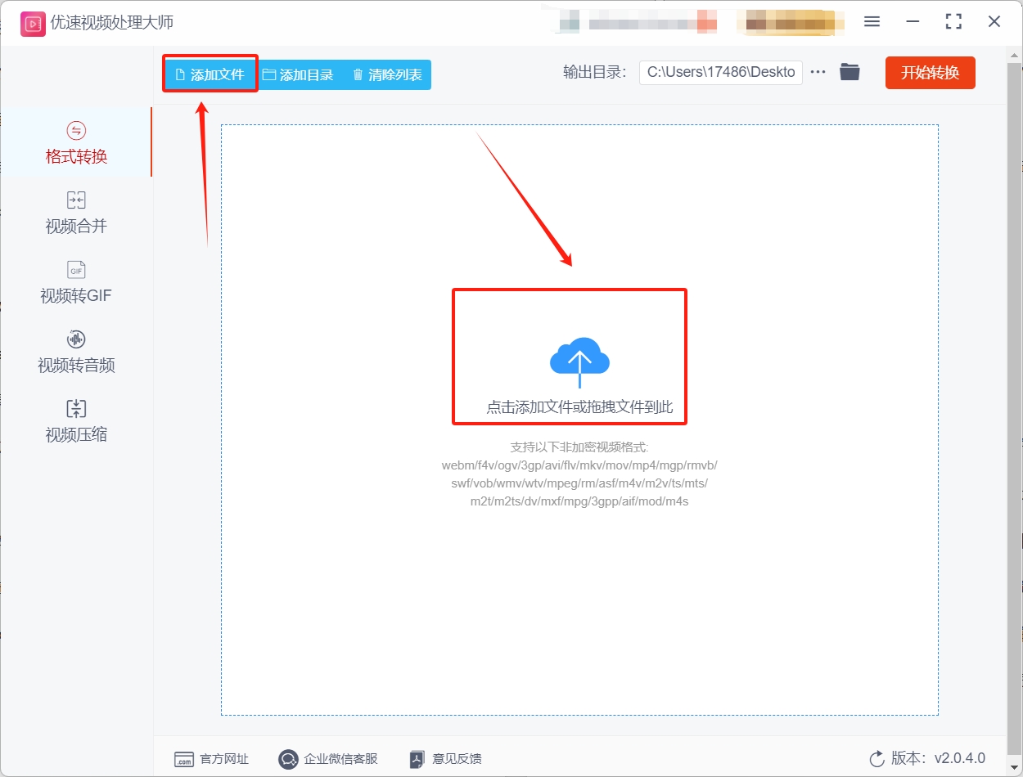Image resolution: width=1023 pixels, height=777 pixels.
Task: Click the 添加文件 add file button
Action: pyautogui.click(x=210, y=74)
